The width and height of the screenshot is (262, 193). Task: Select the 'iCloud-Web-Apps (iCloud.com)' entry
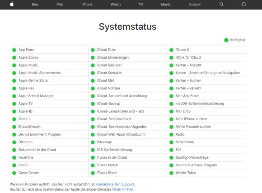coord(122,134)
